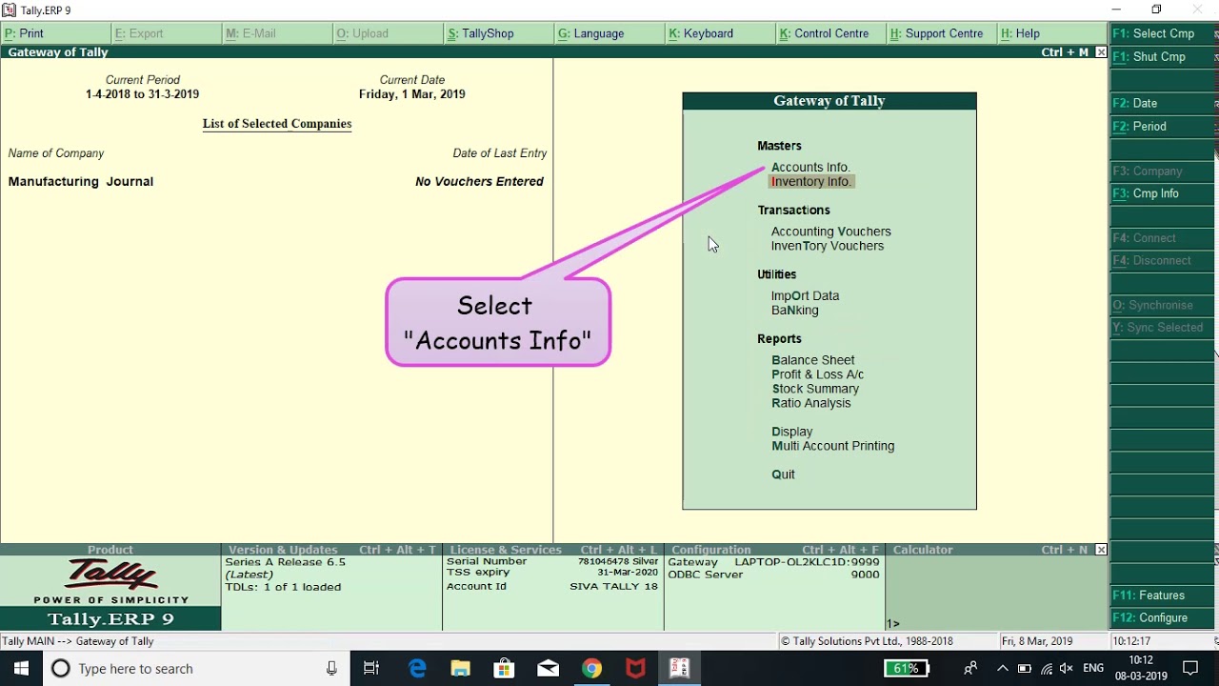Open the Stock Summary report

point(815,389)
